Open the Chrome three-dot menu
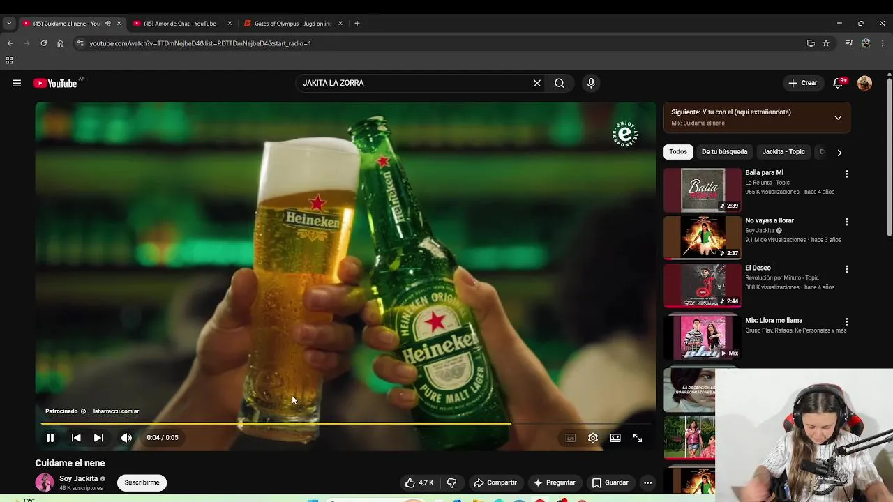This screenshot has width=893, height=502. (883, 43)
